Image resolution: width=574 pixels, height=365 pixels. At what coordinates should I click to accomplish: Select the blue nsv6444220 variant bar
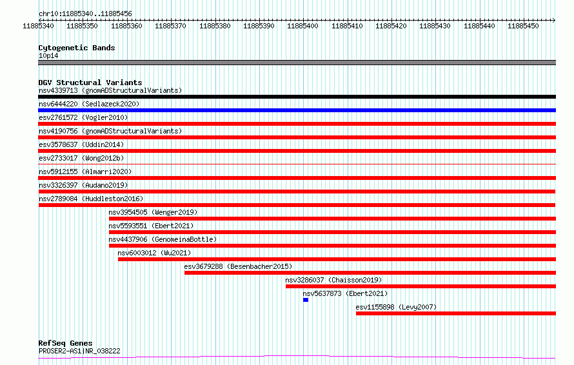pos(297,110)
